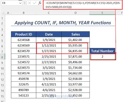The height and width of the screenshot is (102, 123).
Task: Click Product ID cell 543123
Action: point(24,96)
